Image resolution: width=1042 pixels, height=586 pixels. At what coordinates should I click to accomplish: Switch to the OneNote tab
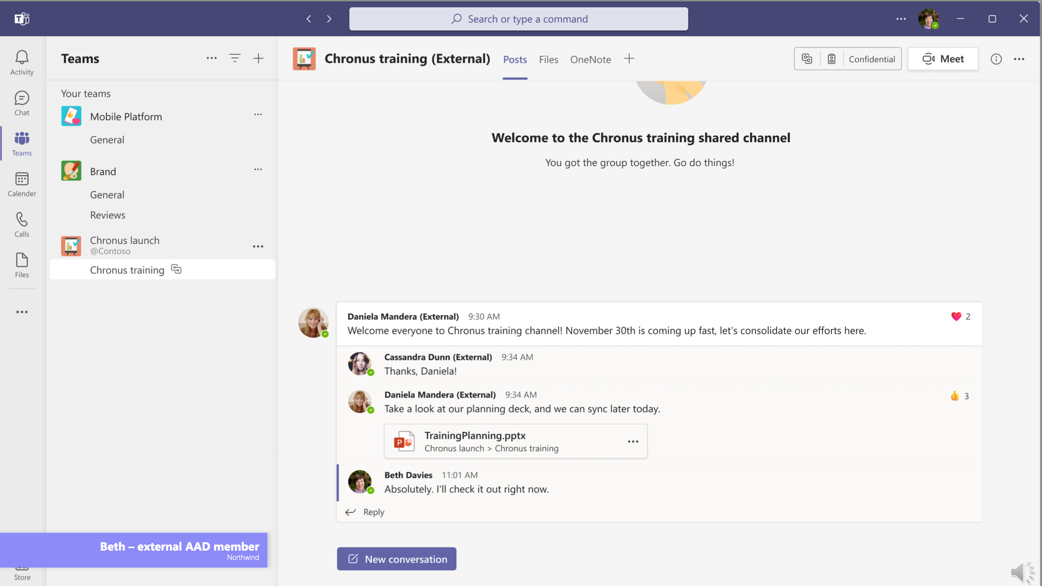(x=590, y=59)
